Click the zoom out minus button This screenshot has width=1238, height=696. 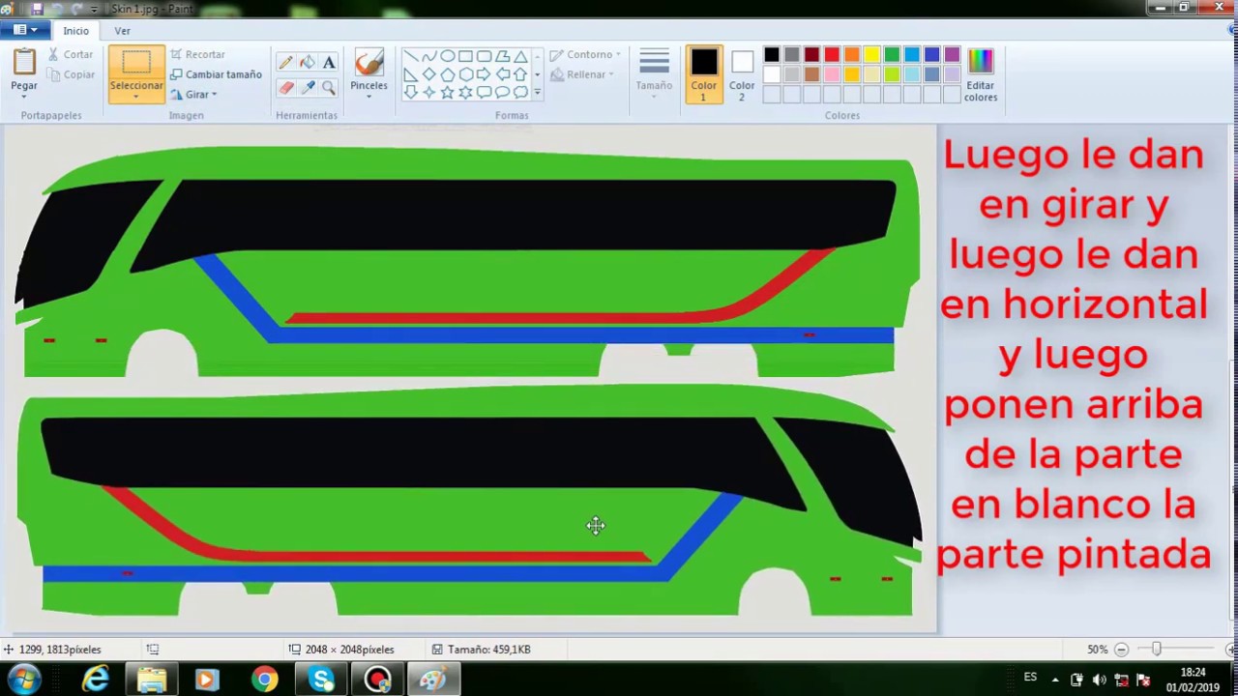pos(1121,650)
